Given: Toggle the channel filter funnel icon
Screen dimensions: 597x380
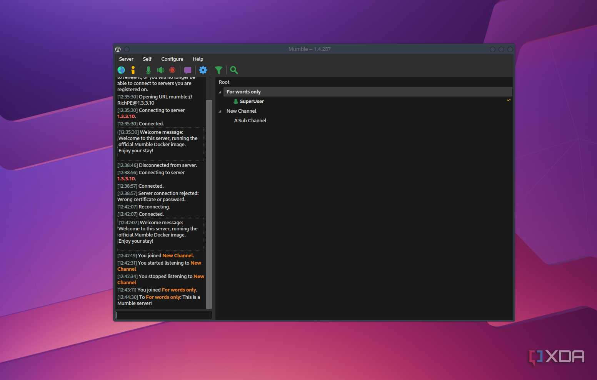Looking at the screenshot, I should 218,70.
